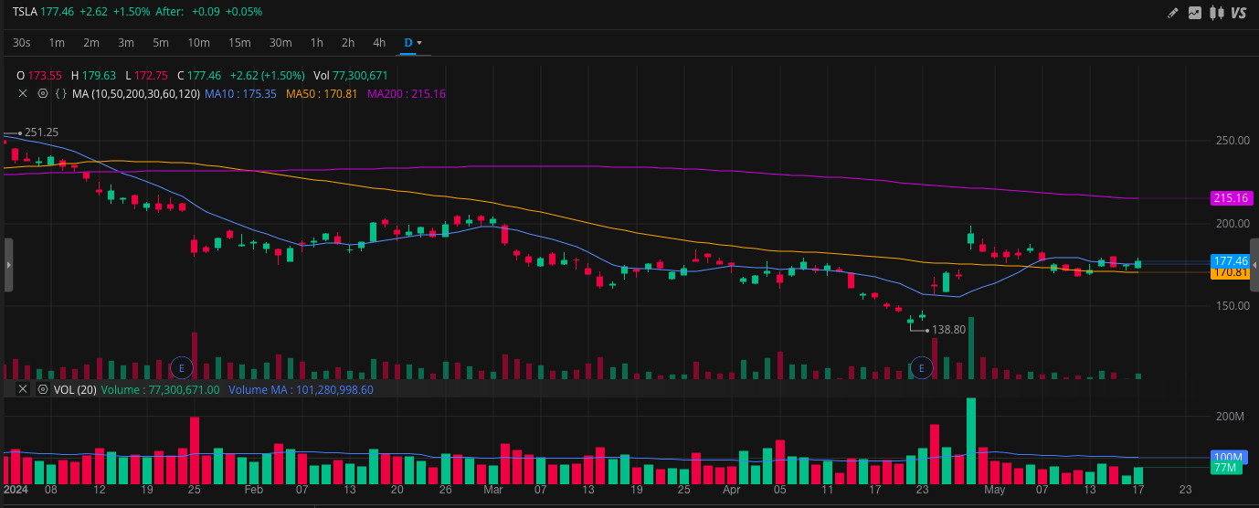Viewport: 1259px width, 508px height.
Task: Switch to the 30s interval
Action: [22, 43]
